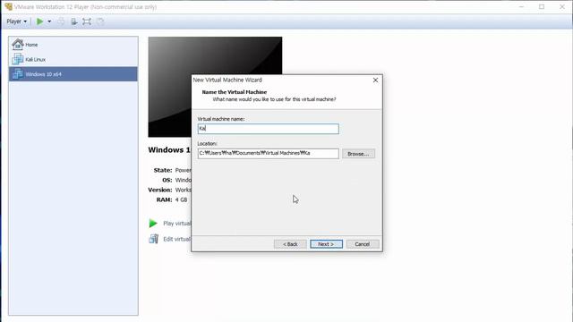Image resolution: width=573 pixels, height=322 pixels.
Task: Close the New Virtual Machine Wizard dialog
Action: pyautogui.click(x=375, y=80)
